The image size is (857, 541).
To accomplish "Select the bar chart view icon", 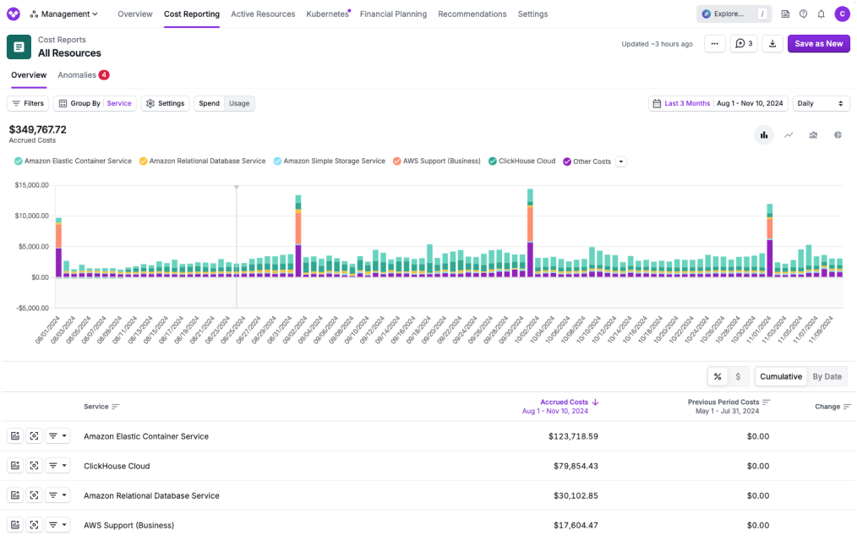I will tap(763, 135).
